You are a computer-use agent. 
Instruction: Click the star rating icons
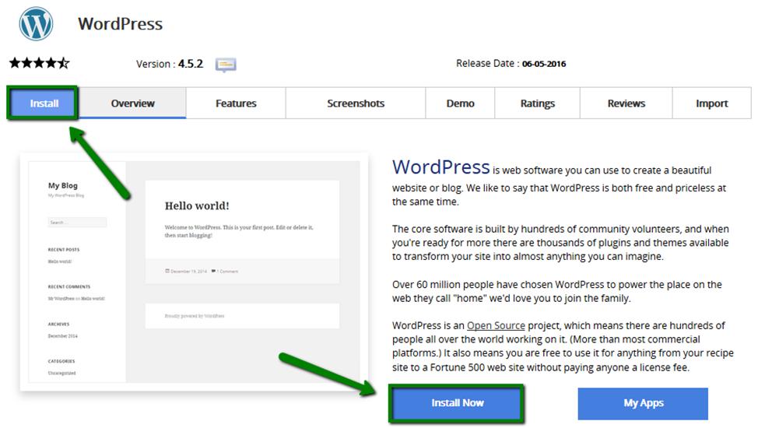point(40,63)
